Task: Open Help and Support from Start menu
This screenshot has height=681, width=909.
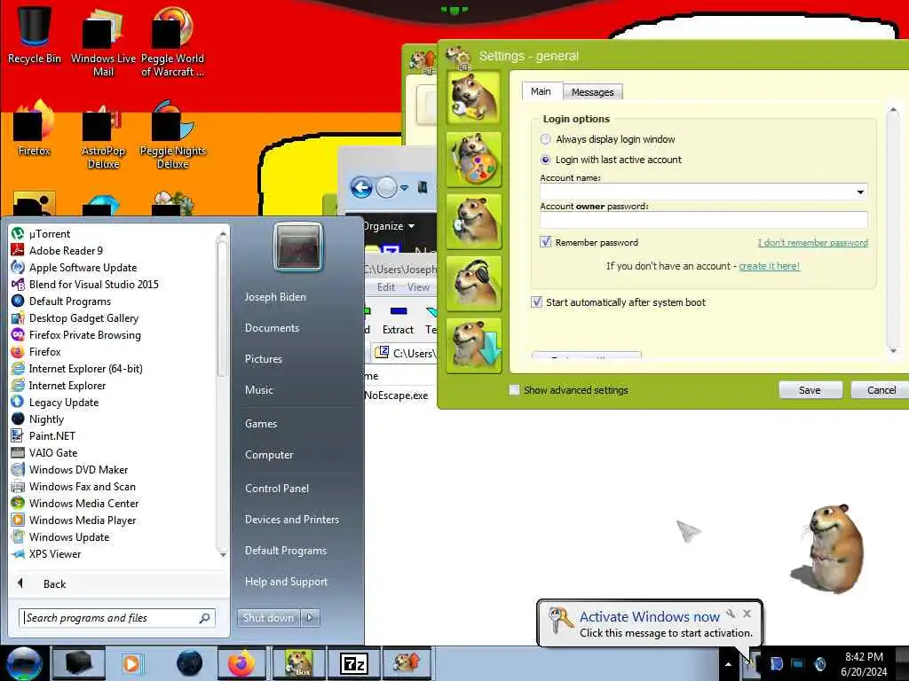Action: (x=286, y=582)
